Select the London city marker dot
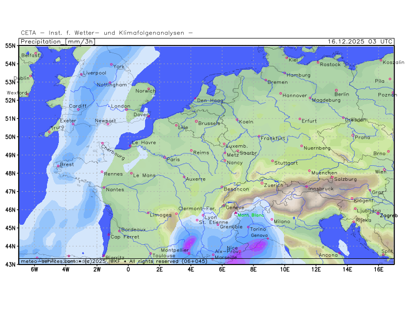413x310 pixels. coord(126,109)
